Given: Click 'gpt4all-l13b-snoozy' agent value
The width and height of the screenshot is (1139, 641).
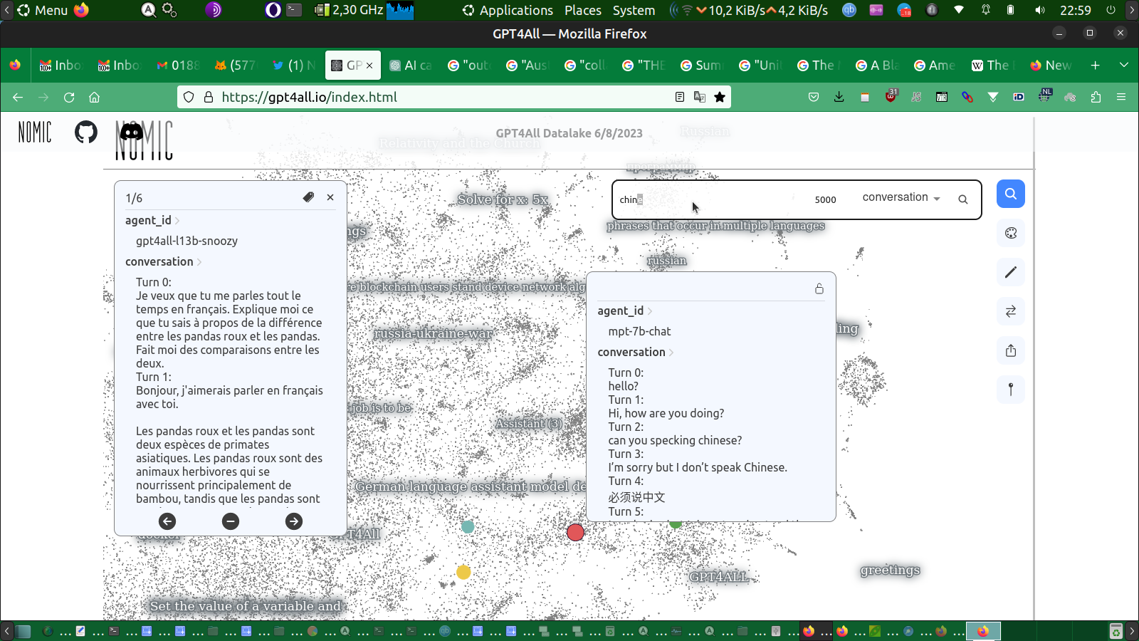Looking at the screenshot, I should click(187, 241).
